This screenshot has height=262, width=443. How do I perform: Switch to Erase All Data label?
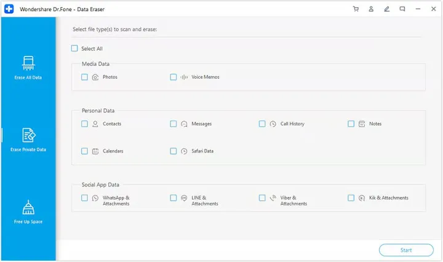click(x=28, y=77)
